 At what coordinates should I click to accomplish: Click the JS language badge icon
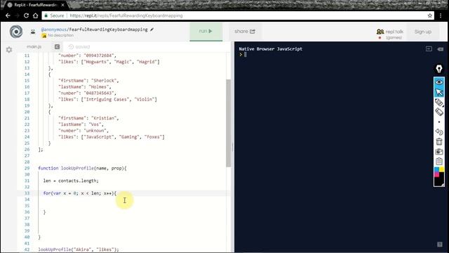[44, 36]
